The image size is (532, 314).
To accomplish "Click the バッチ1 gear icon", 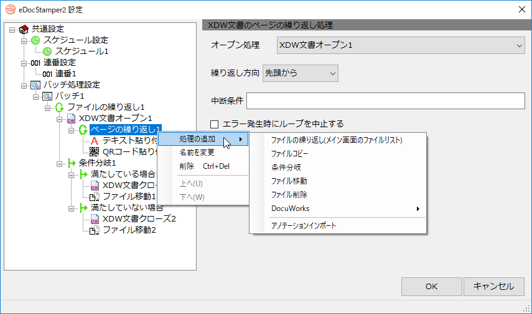I will click(x=47, y=96).
